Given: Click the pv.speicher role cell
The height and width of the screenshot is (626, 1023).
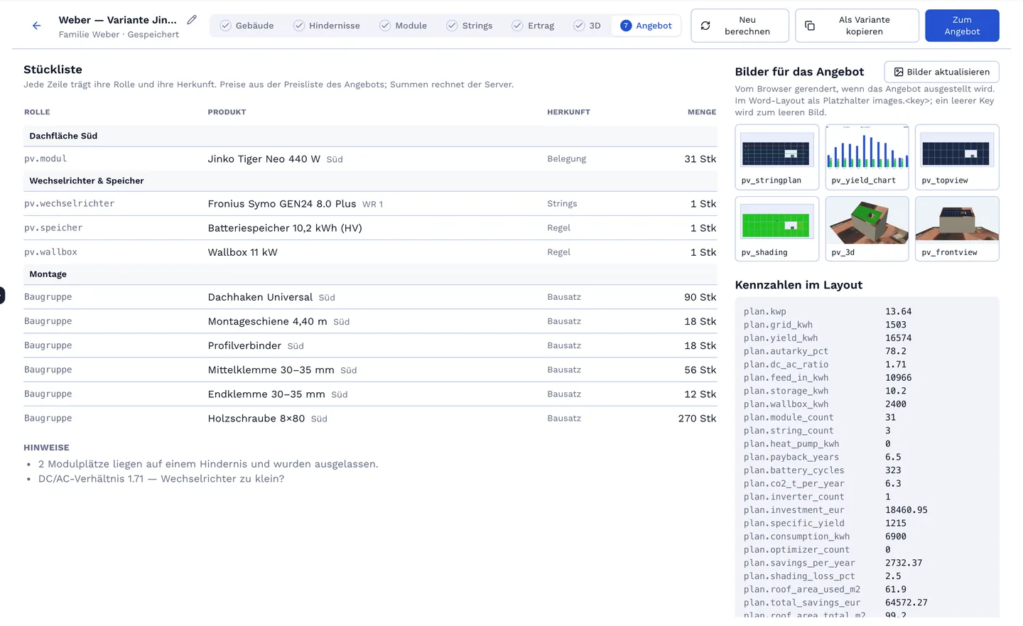Looking at the screenshot, I should [53, 228].
